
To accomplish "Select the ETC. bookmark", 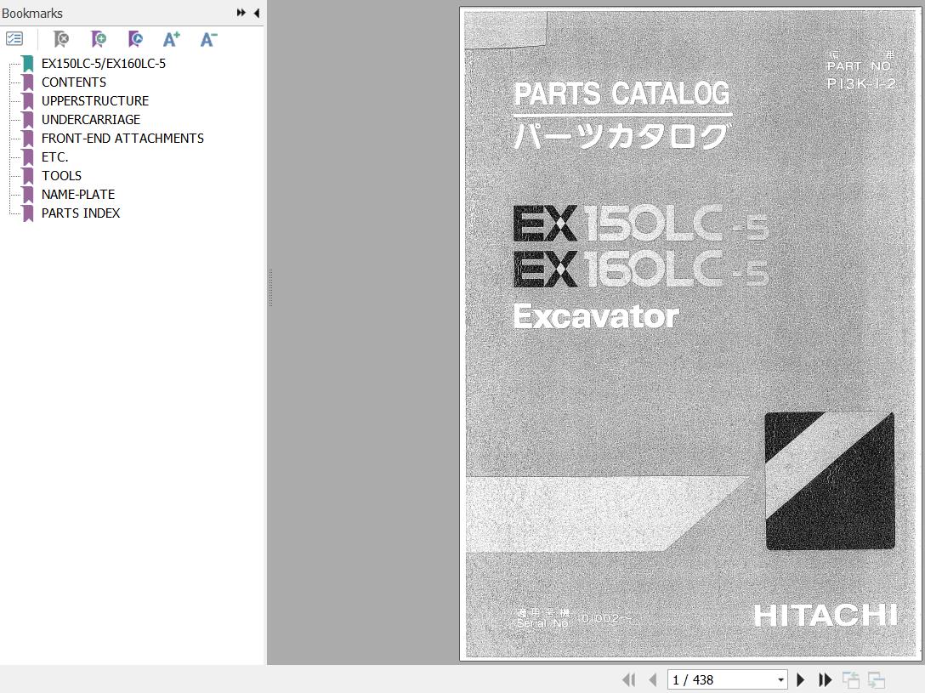I will click(55, 157).
